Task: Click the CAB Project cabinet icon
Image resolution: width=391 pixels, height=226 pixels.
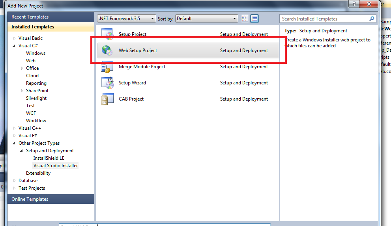Action: tap(107, 99)
